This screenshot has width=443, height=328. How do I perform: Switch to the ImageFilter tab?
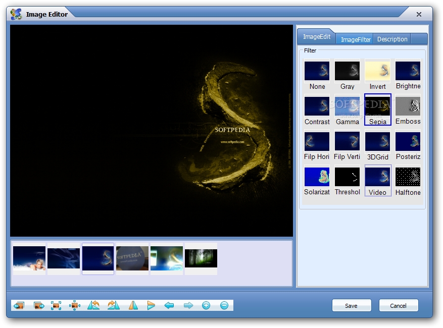coord(356,39)
